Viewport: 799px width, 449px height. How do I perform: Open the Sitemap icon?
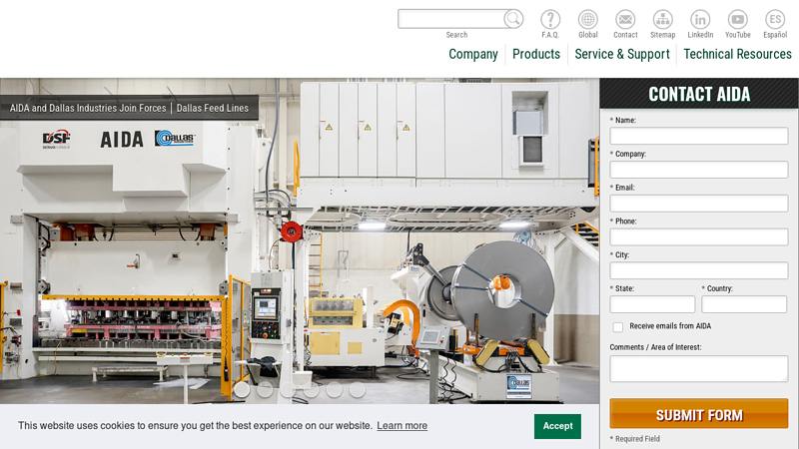(662, 19)
